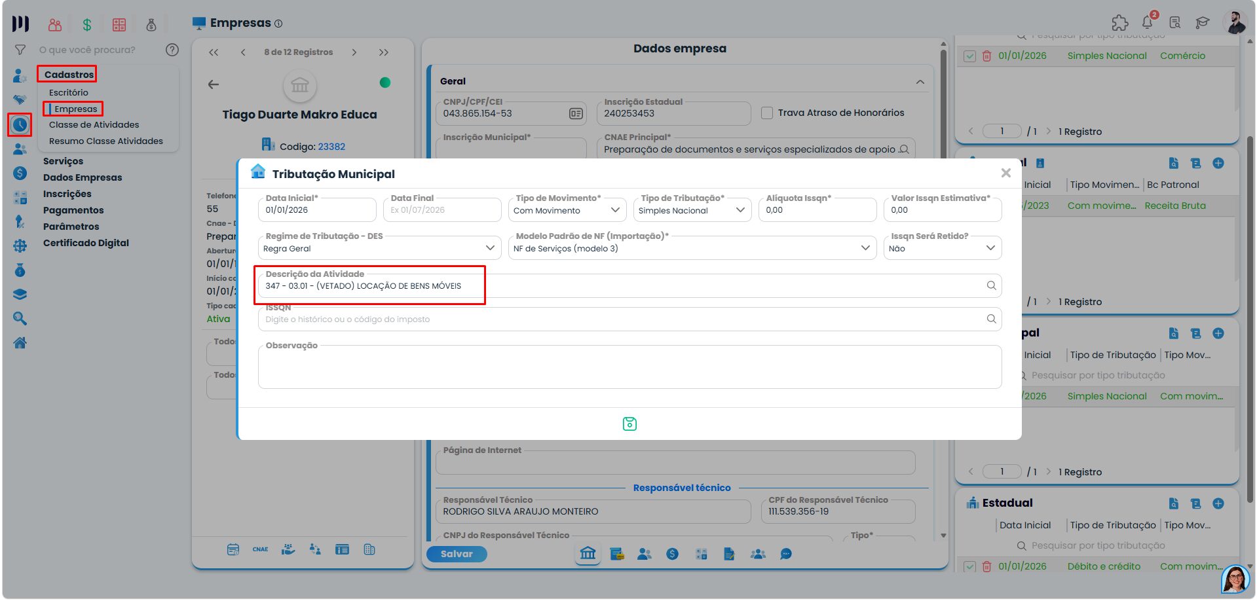Add a new Estadual record with plus icon
The image size is (1257, 601).
[x=1218, y=503]
